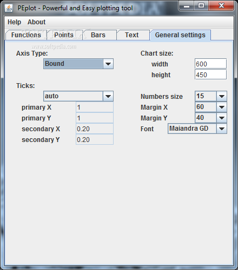Viewport: 238px width, 270px height.
Task: Open the Help menu
Action: [x=14, y=22]
